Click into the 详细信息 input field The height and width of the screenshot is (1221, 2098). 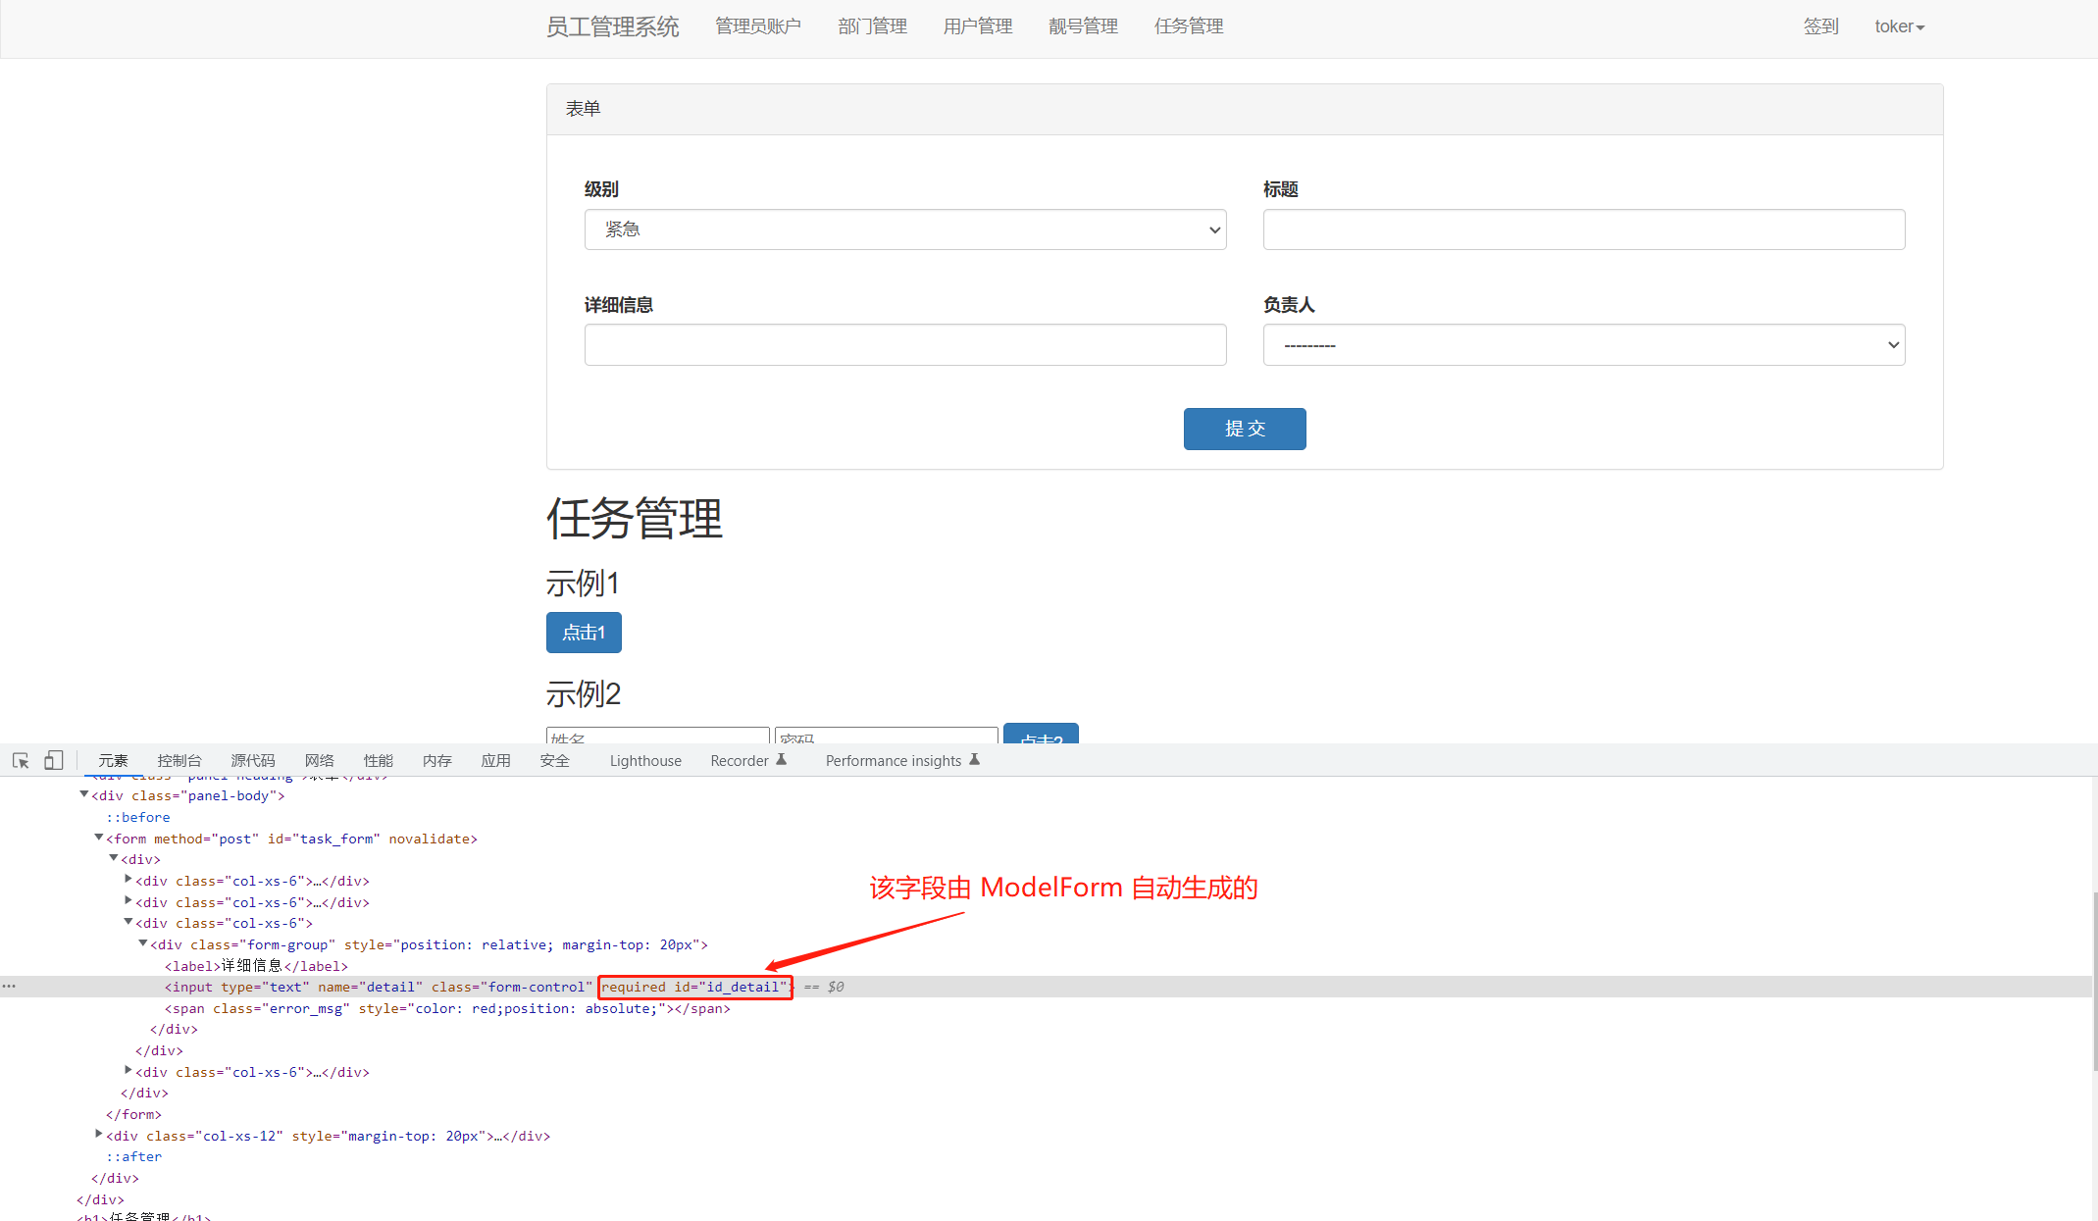(x=905, y=345)
